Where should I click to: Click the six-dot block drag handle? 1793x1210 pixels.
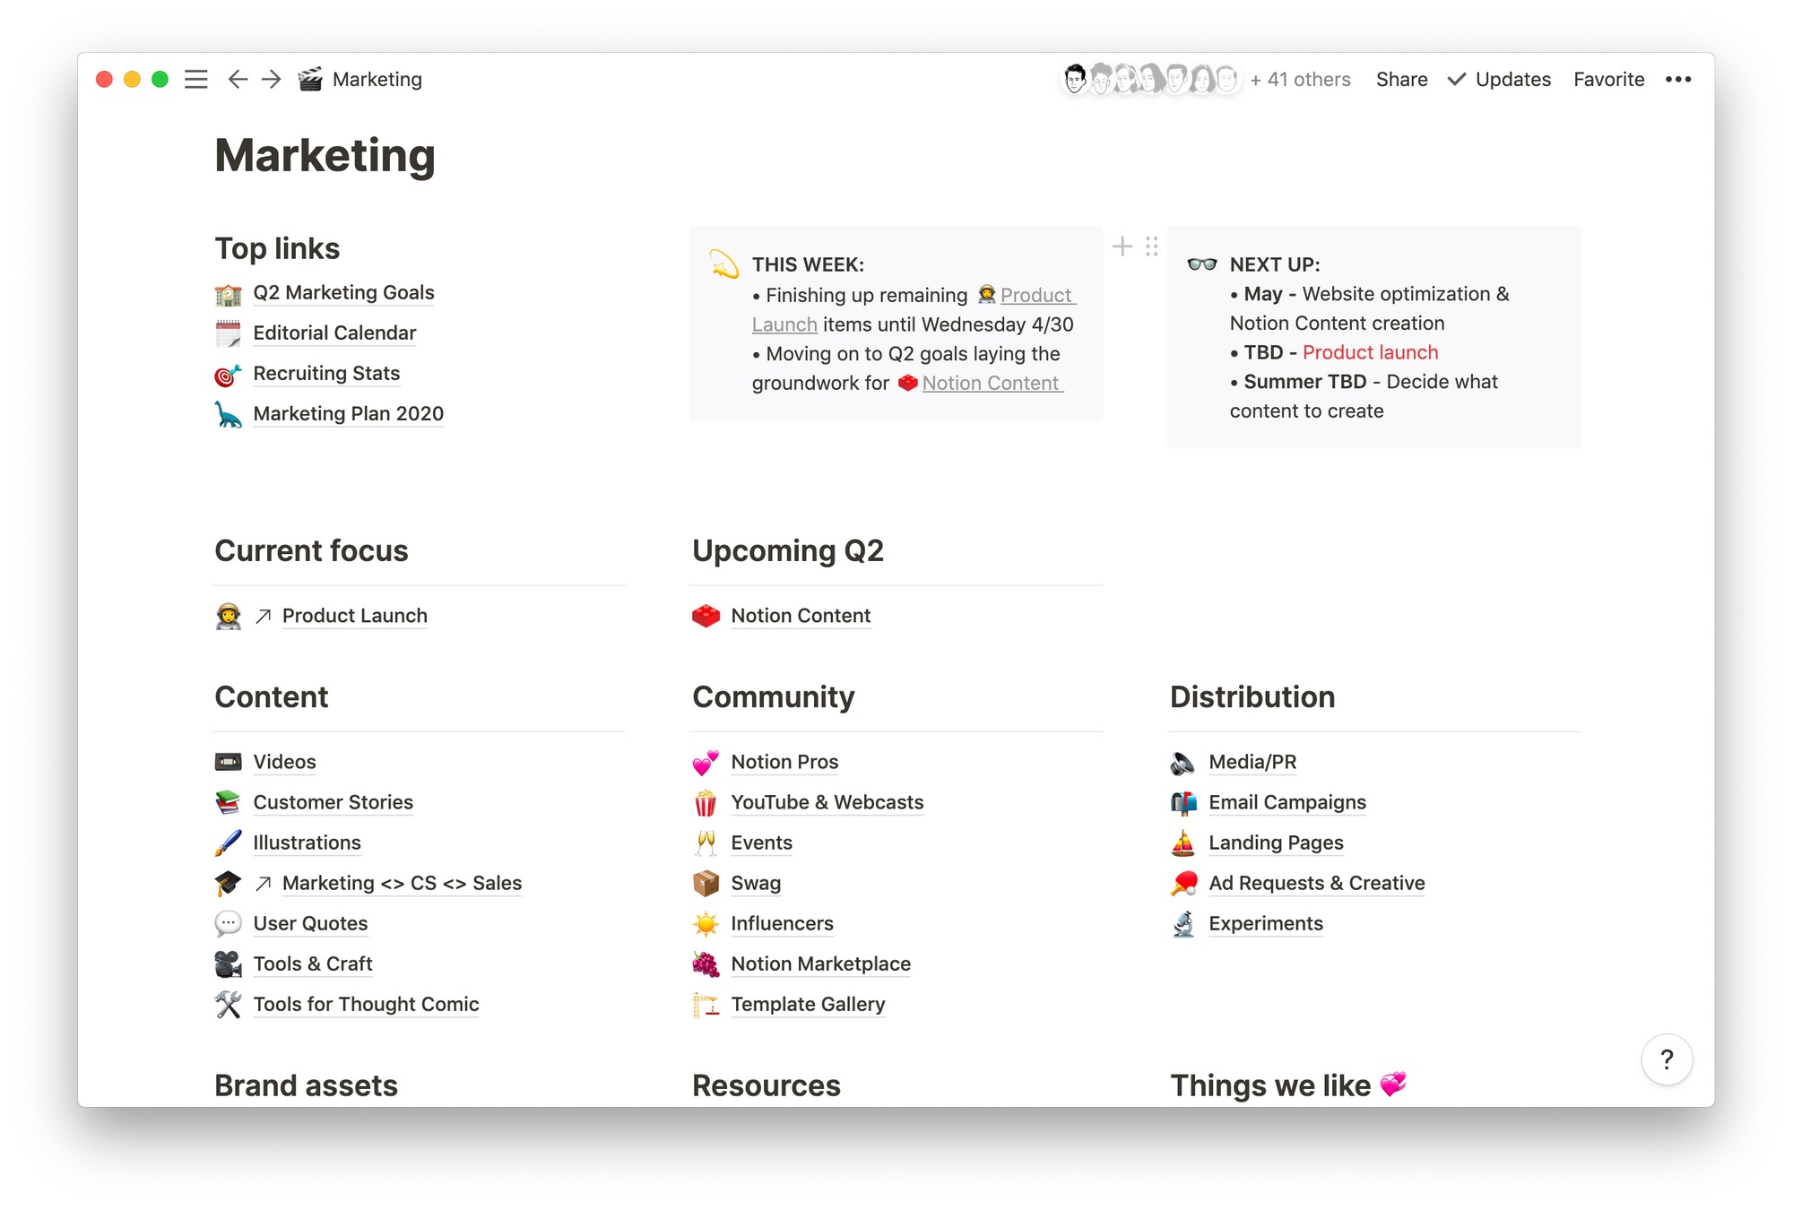[x=1152, y=246]
